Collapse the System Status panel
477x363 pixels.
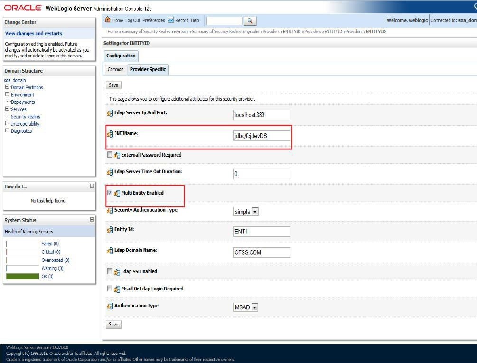click(92, 220)
